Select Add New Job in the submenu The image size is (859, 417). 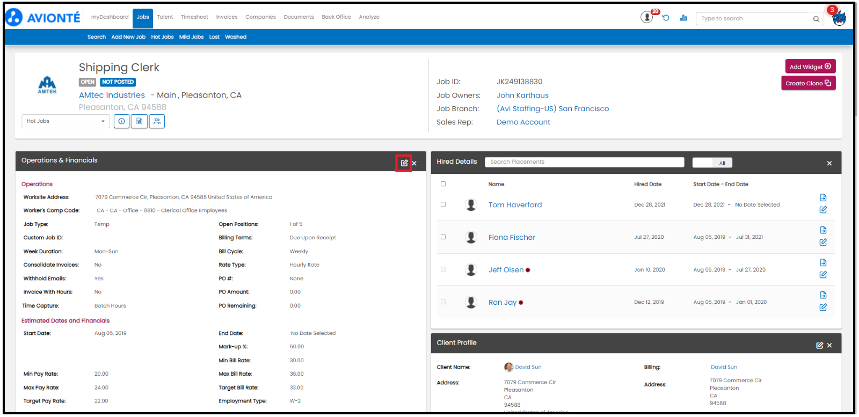(128, 37)
